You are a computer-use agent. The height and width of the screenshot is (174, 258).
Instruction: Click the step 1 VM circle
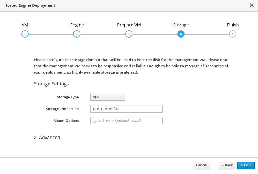click(25, 34)
